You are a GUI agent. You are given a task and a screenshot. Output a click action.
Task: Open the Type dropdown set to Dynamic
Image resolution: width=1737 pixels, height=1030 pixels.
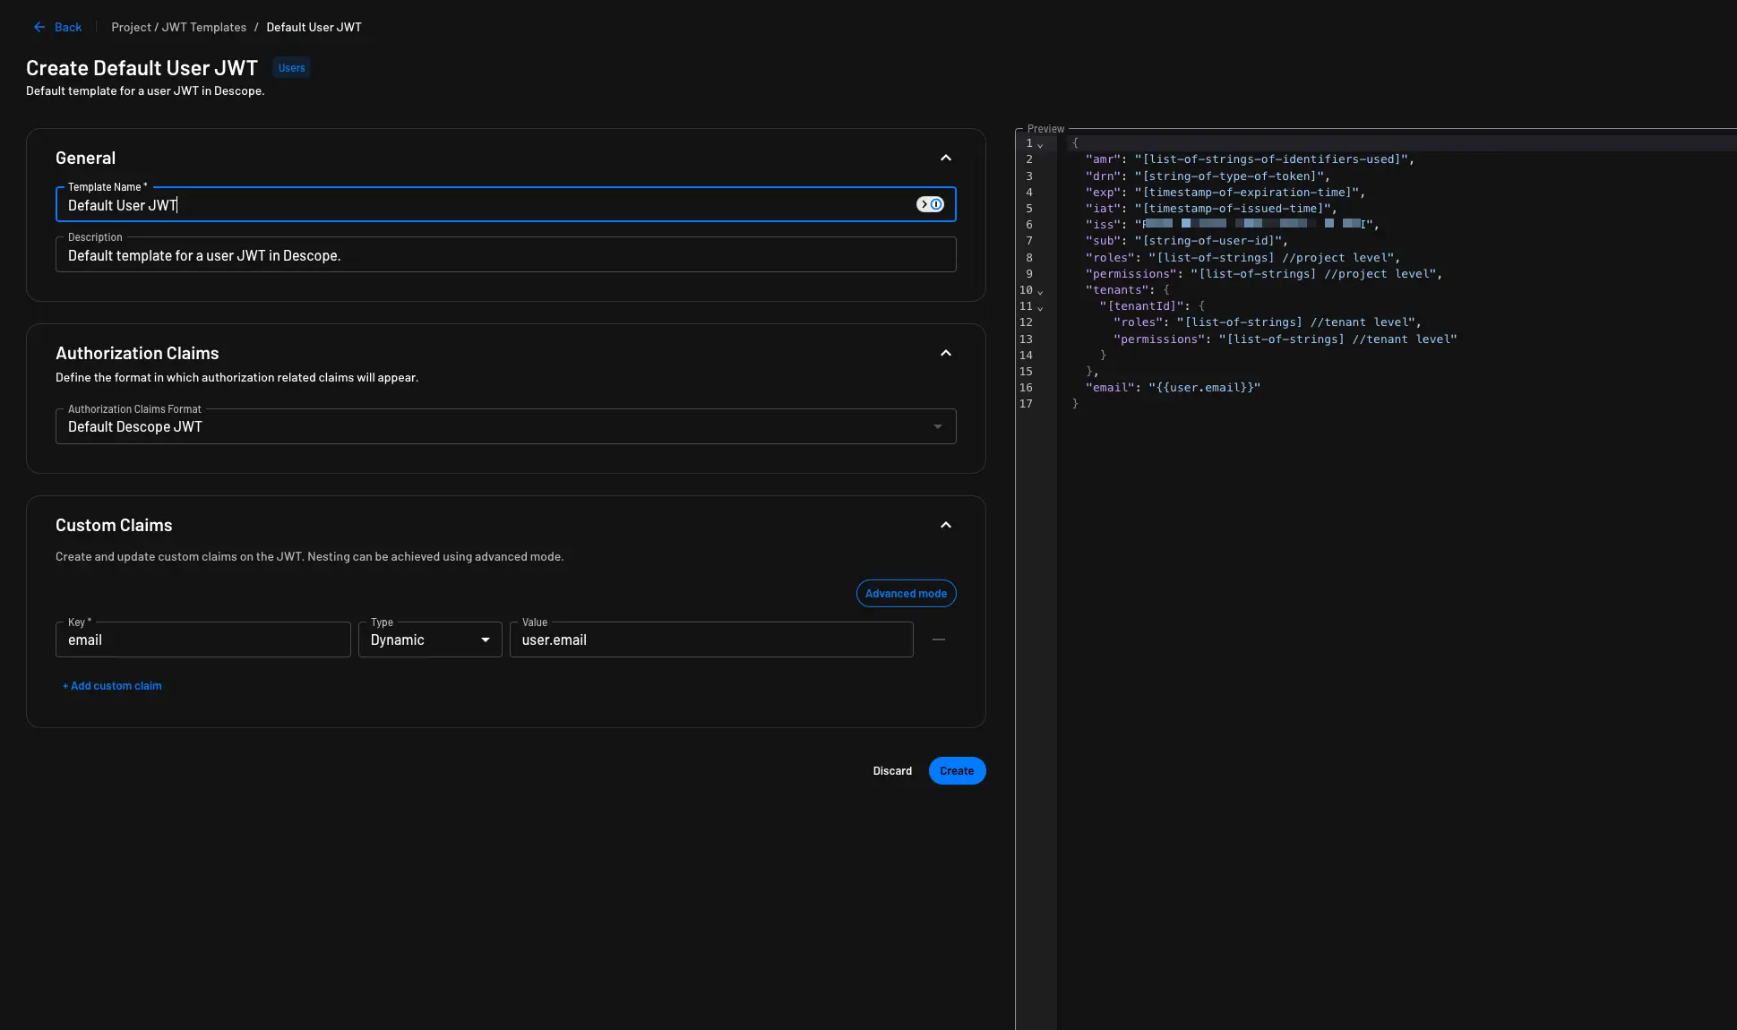(x=430, y=639)
